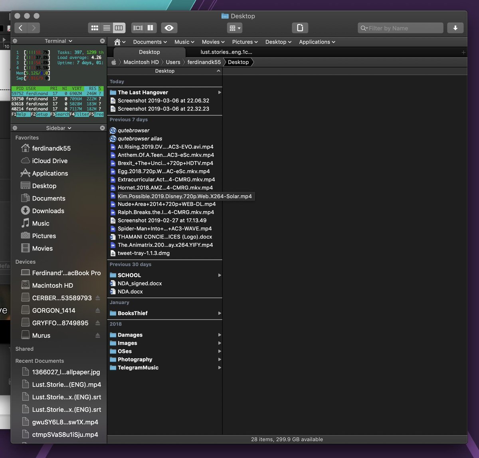
Task: Switch to the lust.stories..eng tab
Action: point(226,52)
